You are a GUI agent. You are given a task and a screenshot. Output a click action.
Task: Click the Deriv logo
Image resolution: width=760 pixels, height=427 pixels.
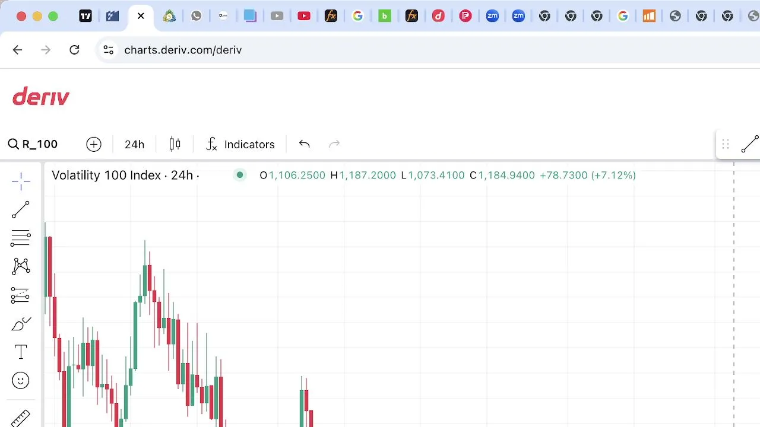click(41, 97)
